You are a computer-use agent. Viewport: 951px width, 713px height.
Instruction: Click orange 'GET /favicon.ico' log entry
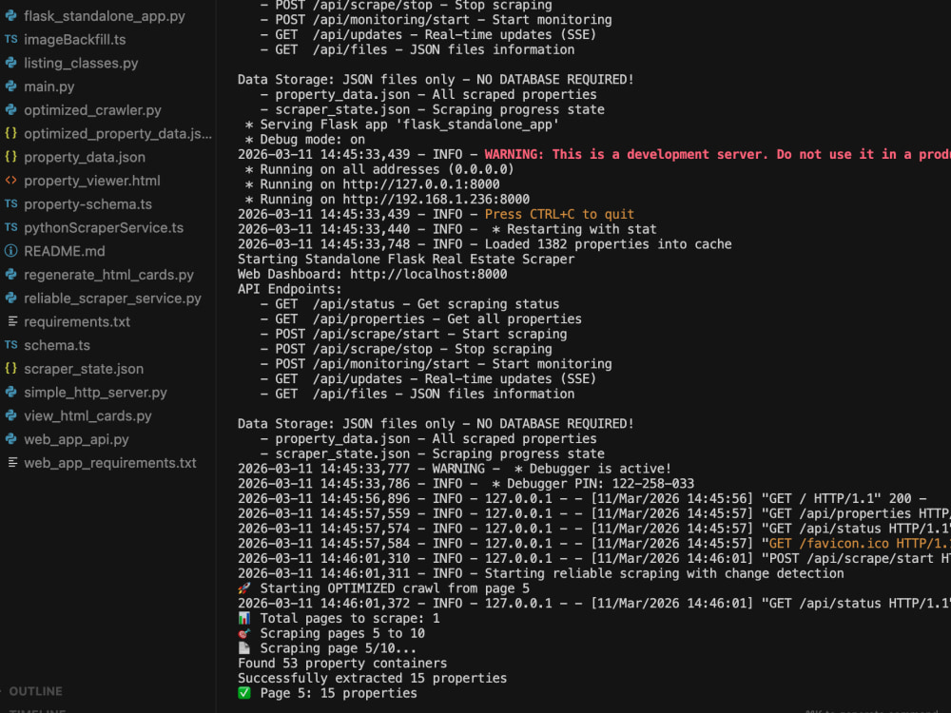(x=858, y=544)
